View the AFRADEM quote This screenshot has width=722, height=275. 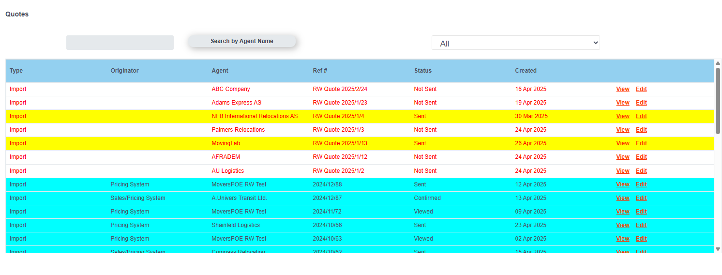pos(623,157)
